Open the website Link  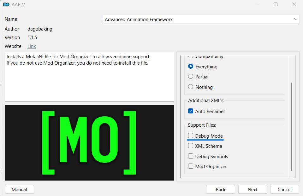(32, 46)
